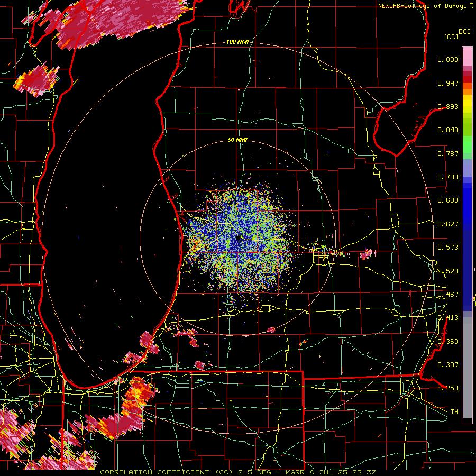Pick the orange segment of the color bar
This screenshot has width=476, height=476.
(467, 89)
